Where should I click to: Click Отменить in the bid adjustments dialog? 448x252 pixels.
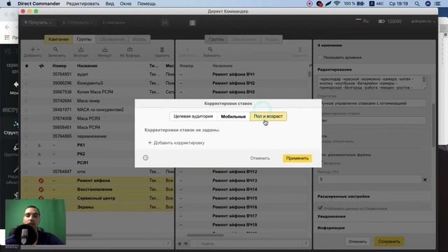260,158
